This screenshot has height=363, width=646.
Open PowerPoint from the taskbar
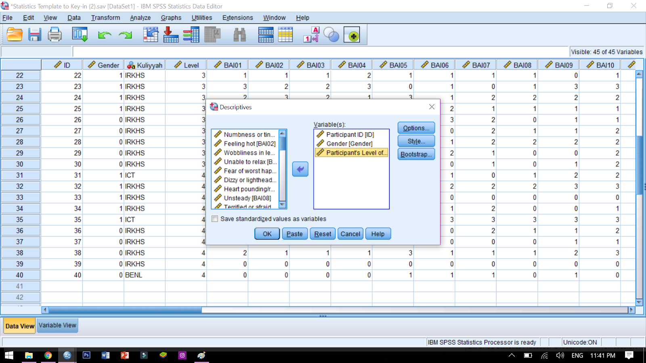point(125,355)
